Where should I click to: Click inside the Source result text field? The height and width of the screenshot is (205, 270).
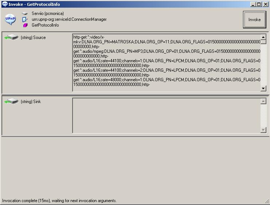click(x=167, y=63)
